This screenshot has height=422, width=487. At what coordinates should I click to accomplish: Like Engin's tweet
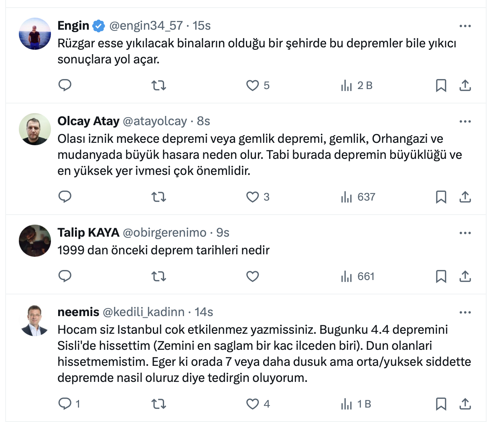point(253,85)
